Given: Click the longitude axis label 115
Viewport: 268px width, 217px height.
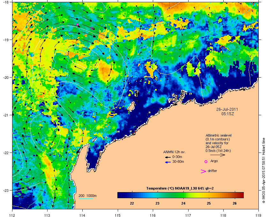Looking at the screenshot, I should point(118,215).
